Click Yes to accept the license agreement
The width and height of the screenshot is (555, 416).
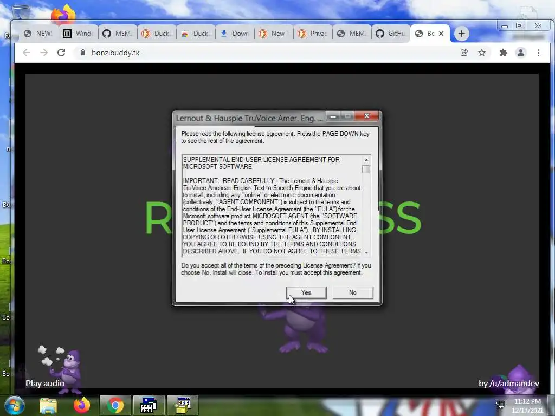pyautogui.click(x=306, y=292)
